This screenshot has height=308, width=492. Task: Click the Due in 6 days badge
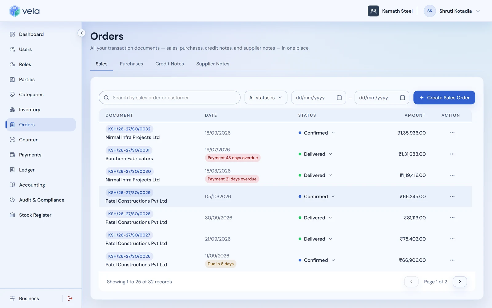220,264
